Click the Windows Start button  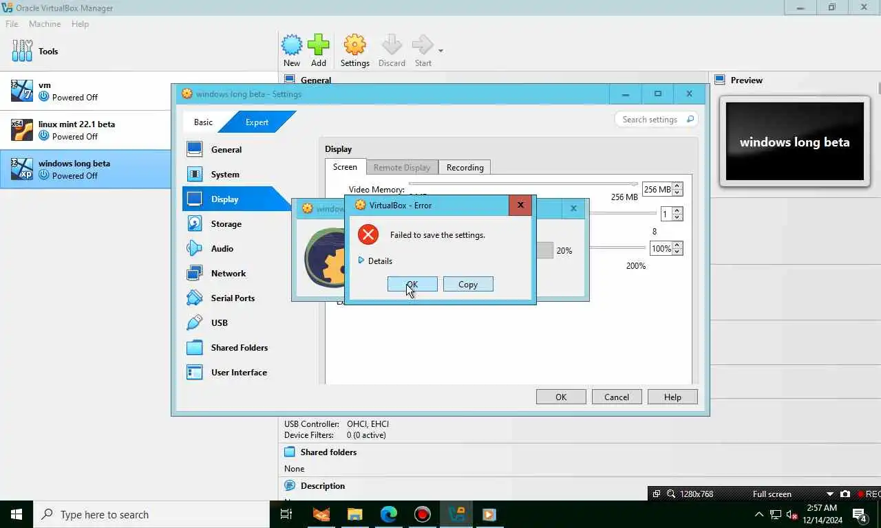coord(17,514)
